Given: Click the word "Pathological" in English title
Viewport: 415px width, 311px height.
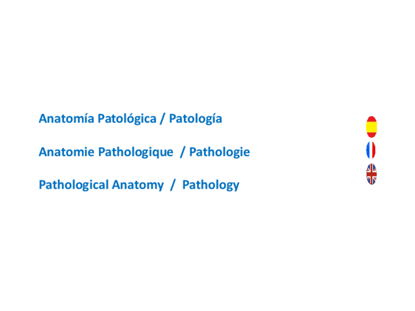Looking at the screenshot, I should click(73, 185).
